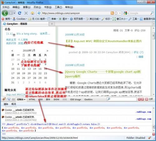Click the stop loading X icon
The width and height of the screenshot is (156, 141).
pos(26,13)
